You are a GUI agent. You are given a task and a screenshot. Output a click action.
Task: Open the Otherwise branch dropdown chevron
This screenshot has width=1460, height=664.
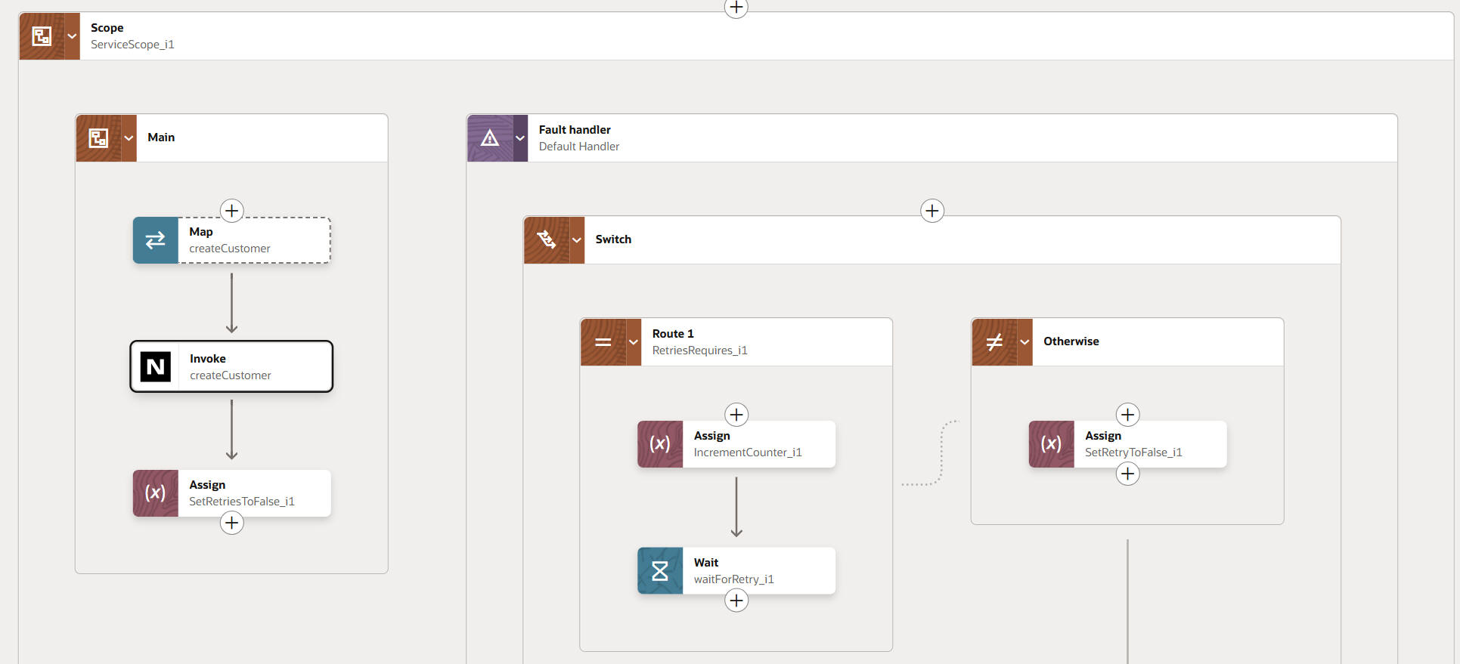coord(1024,341)
